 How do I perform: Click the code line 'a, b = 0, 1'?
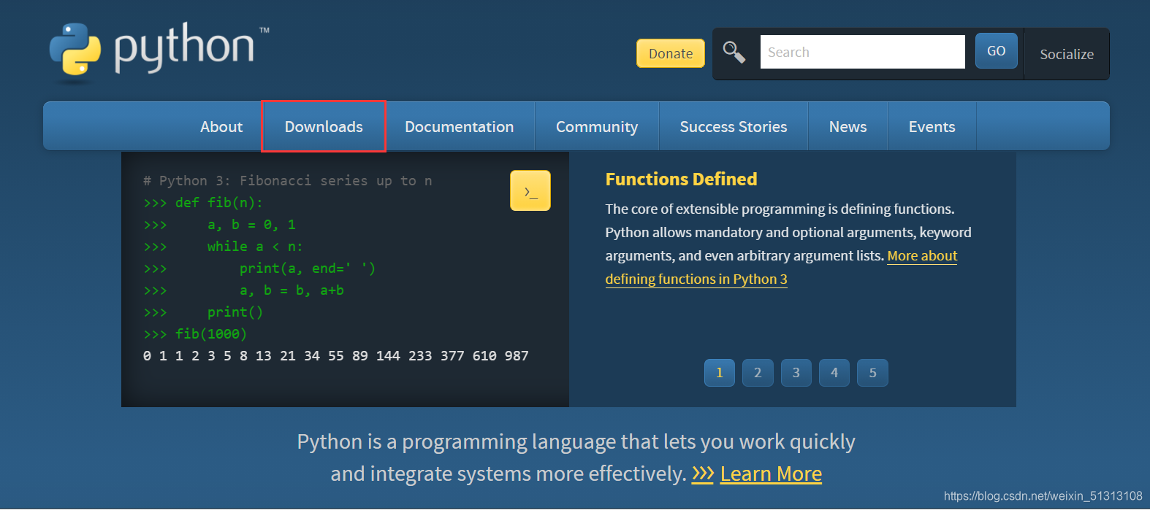coord(251,225)
